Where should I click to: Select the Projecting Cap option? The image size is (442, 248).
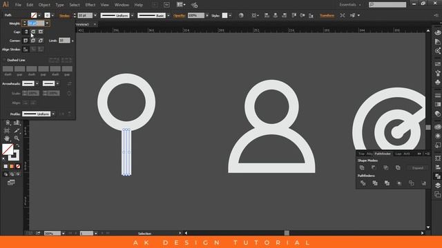coord(41,32)
